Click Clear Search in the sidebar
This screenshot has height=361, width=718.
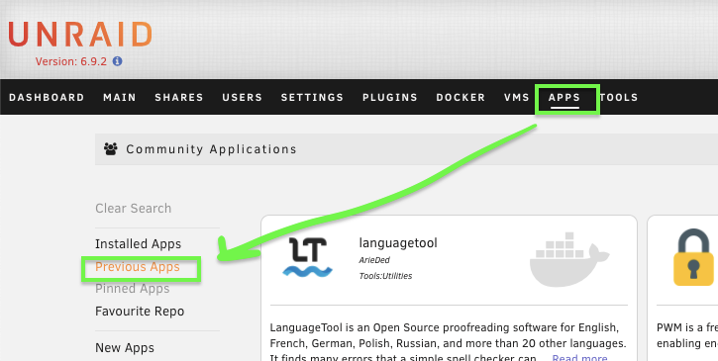tap(134, 208)
